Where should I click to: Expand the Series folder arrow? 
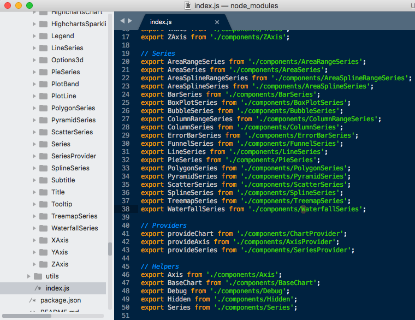34,144
